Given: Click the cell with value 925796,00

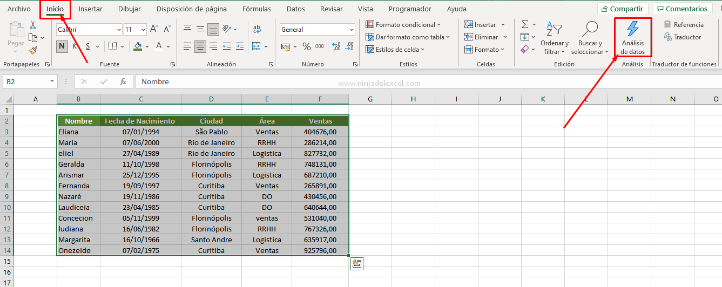Looking at the screenshot, I should pos(320,250).
